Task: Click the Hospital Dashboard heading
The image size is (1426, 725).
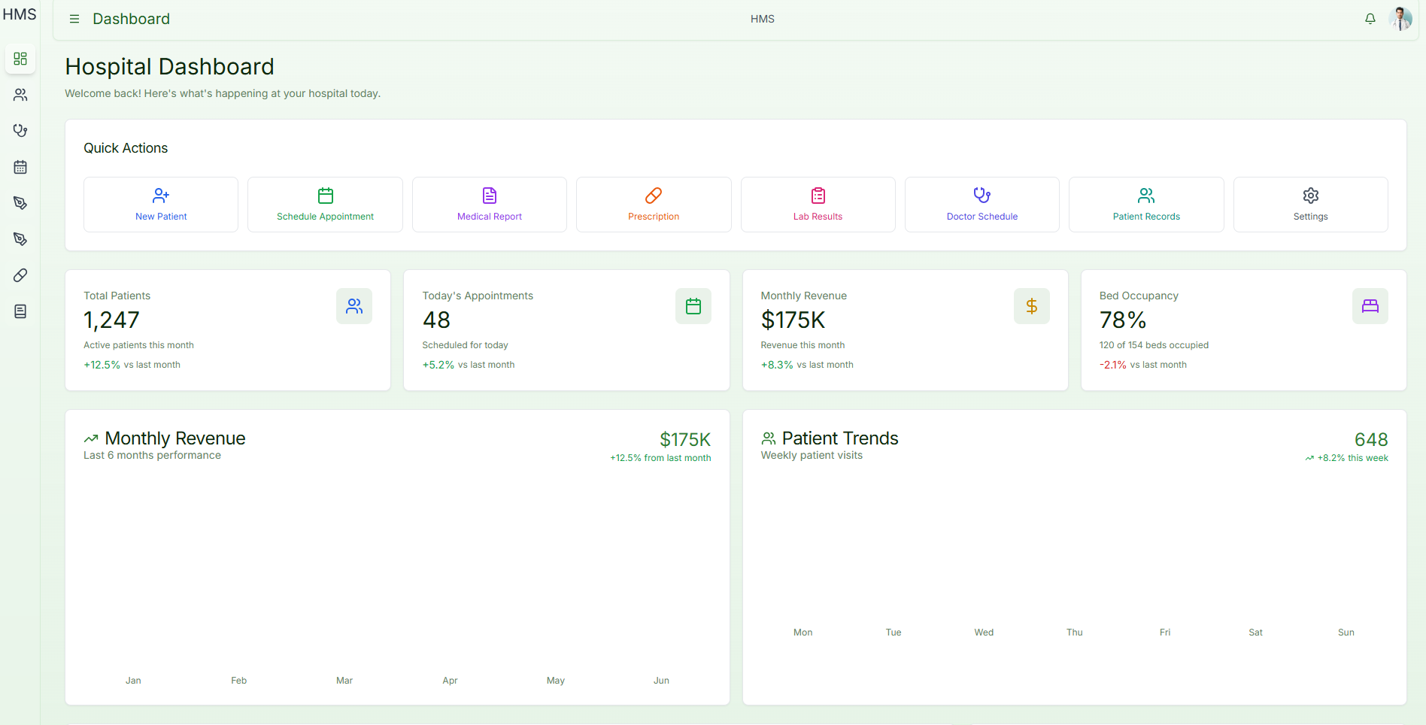Action: [169, 67]
